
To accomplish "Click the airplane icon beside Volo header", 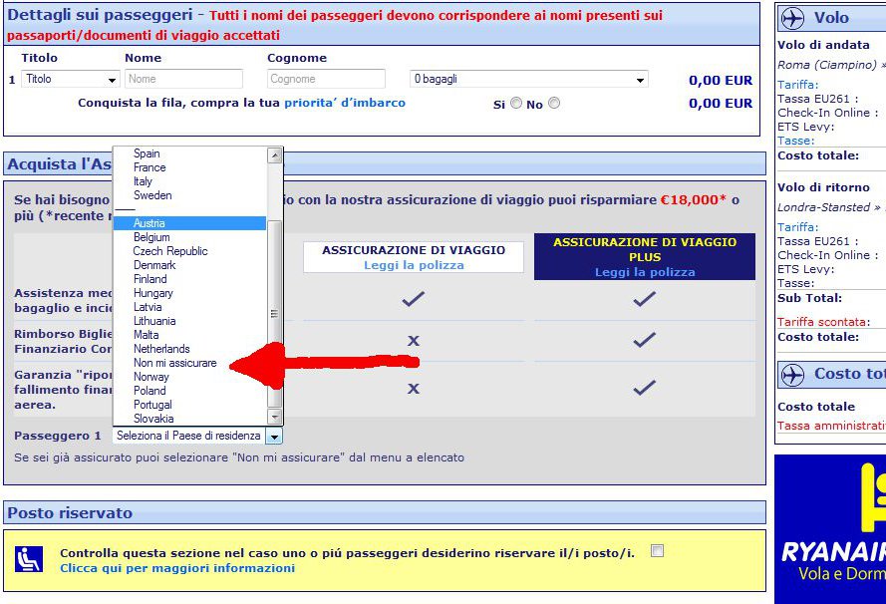I will pos(793,18).
